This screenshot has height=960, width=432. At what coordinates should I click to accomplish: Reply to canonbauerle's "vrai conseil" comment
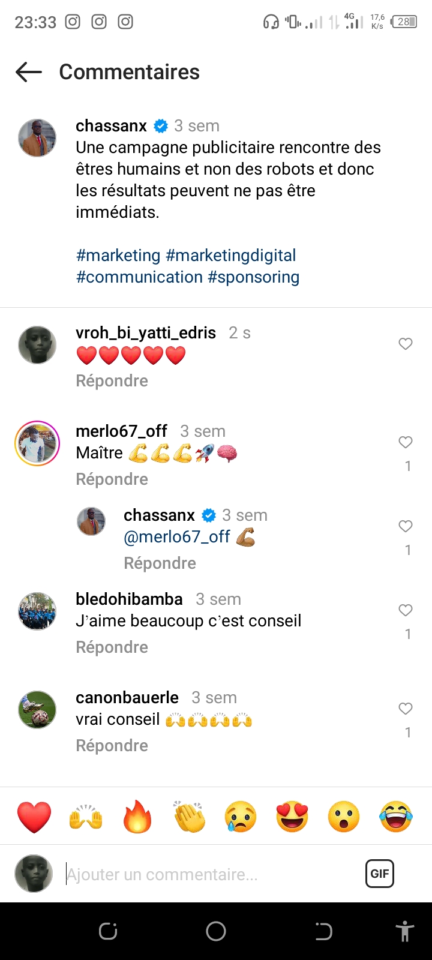[x=112, y=746]
